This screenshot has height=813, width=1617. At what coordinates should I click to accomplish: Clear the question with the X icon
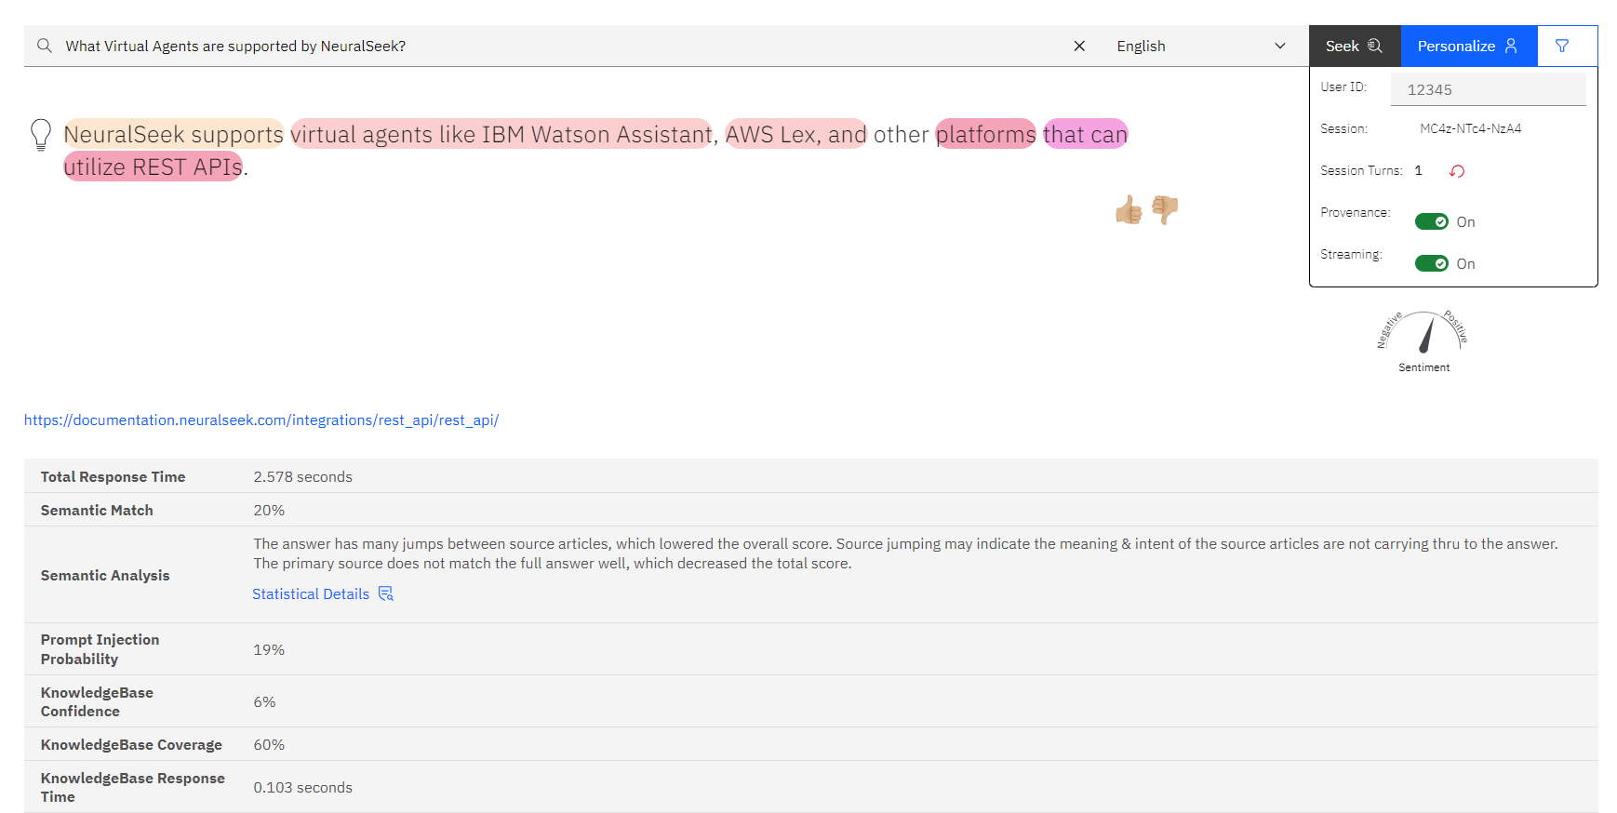(1079, 46)
